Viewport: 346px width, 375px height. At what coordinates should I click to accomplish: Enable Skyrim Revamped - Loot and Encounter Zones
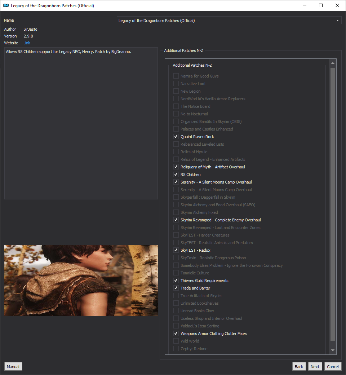176,228
